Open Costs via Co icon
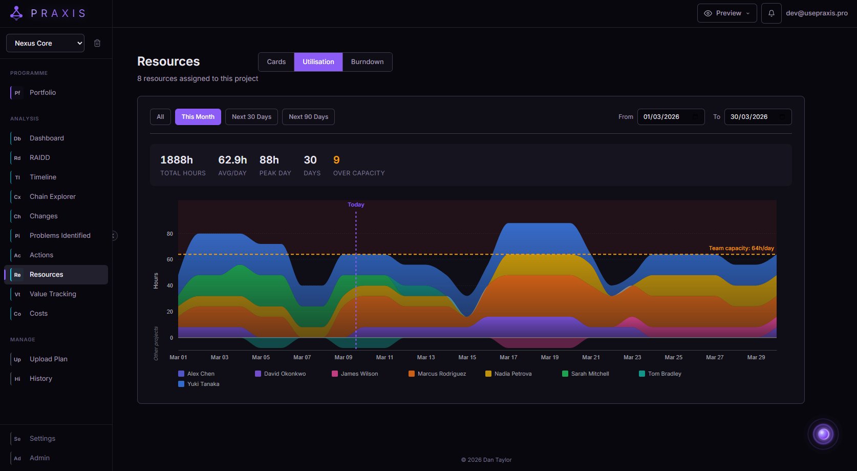The image size is (857, 471). pos(17,314)
